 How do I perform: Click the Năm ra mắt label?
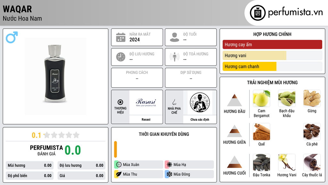tap(140, 34)
